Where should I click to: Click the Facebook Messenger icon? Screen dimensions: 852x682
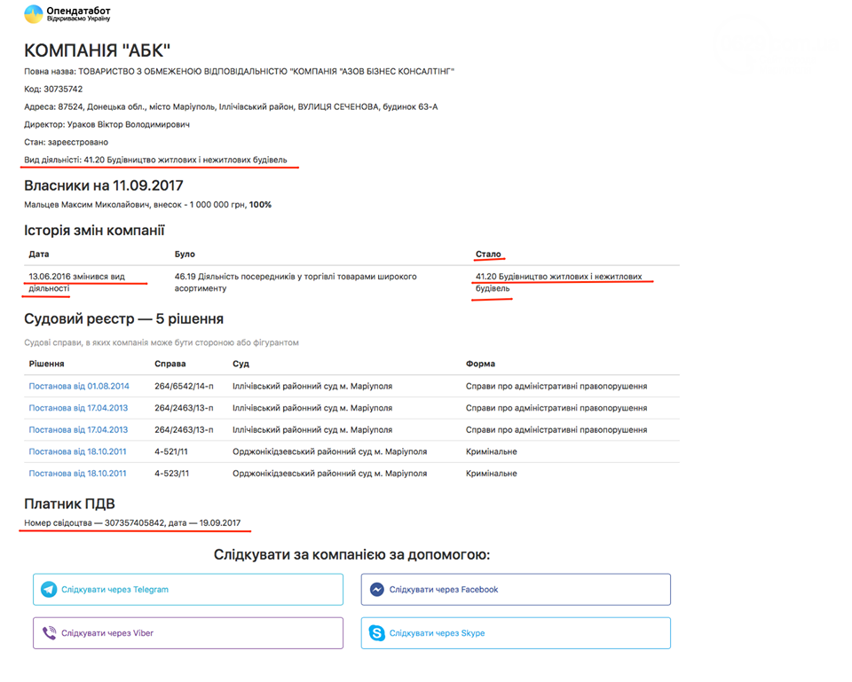(377, 589)
